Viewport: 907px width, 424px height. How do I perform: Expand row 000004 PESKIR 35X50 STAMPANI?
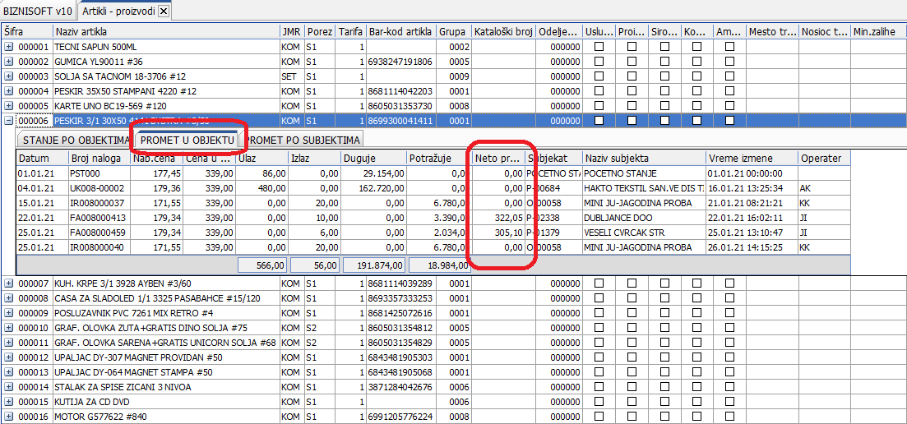click(x=9, y=91)
